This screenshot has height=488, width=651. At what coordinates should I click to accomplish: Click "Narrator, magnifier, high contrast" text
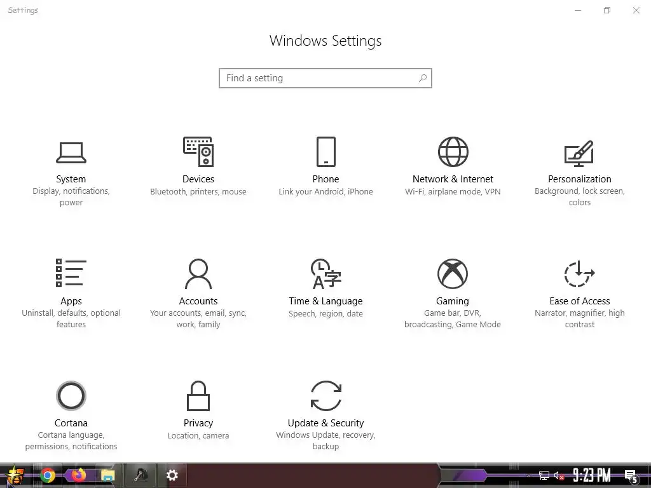coord(580,319)
